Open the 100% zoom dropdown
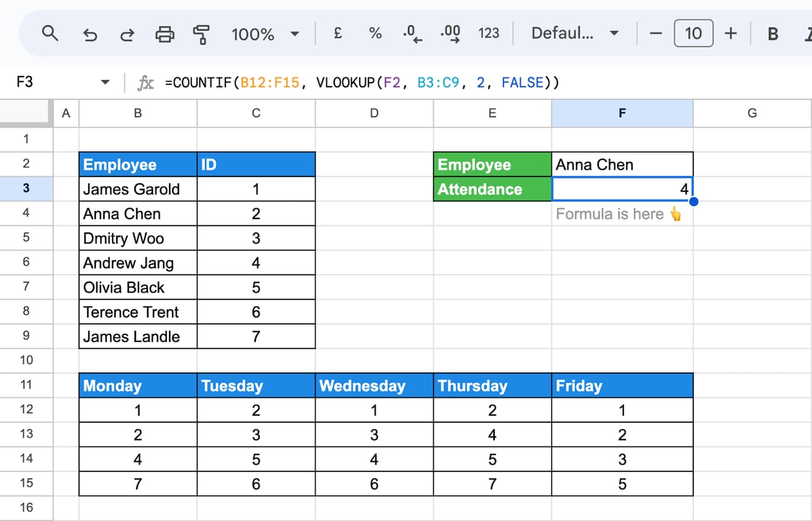Viewport: 812px width, 521px height. click(265, 34)
